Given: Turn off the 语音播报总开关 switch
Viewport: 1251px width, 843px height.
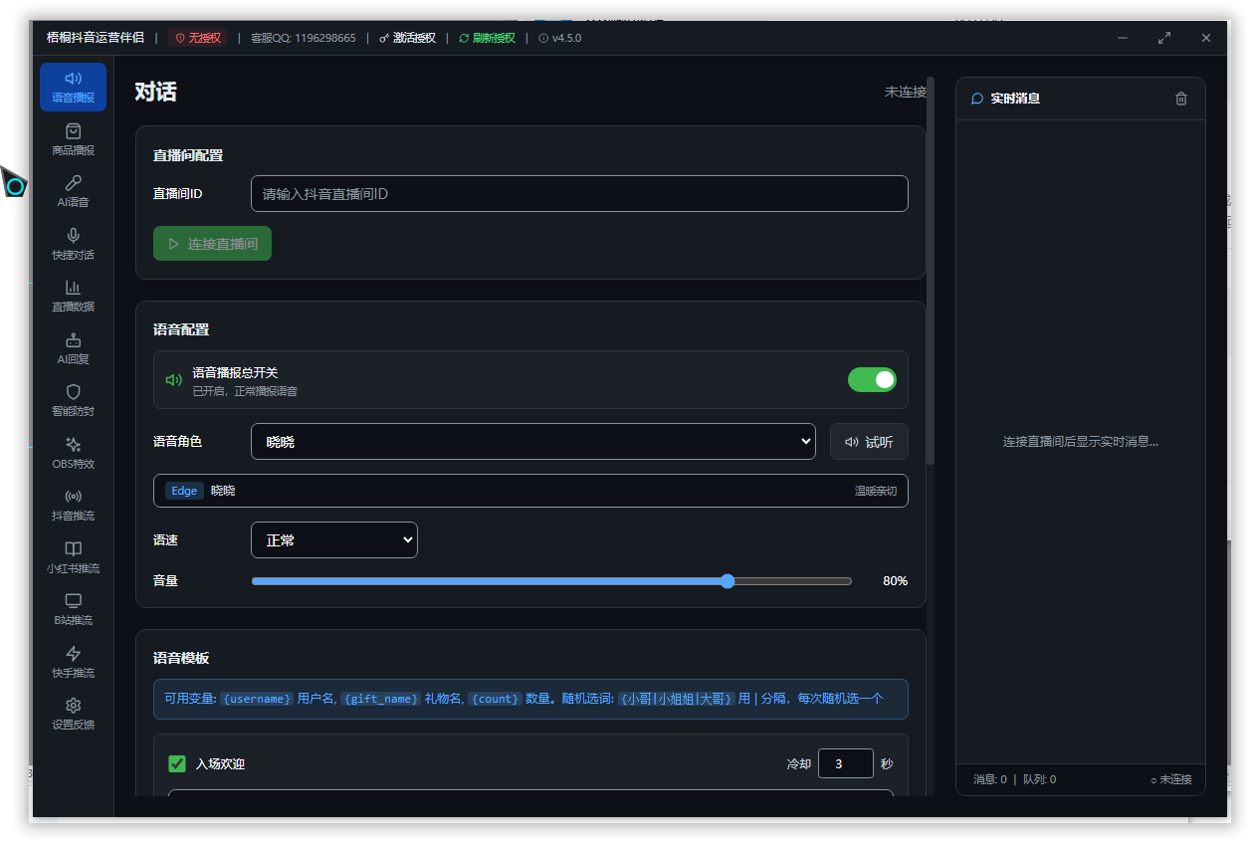Looking at the screenshot, I should (x=872, y=379).
